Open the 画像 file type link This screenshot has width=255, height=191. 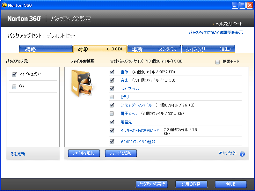(124, 72)
